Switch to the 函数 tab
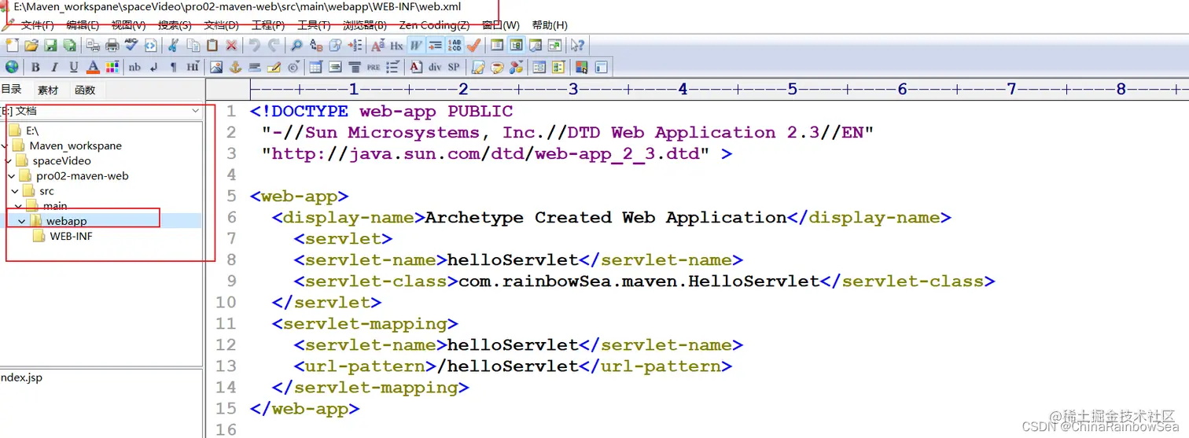 click(85, 90)
